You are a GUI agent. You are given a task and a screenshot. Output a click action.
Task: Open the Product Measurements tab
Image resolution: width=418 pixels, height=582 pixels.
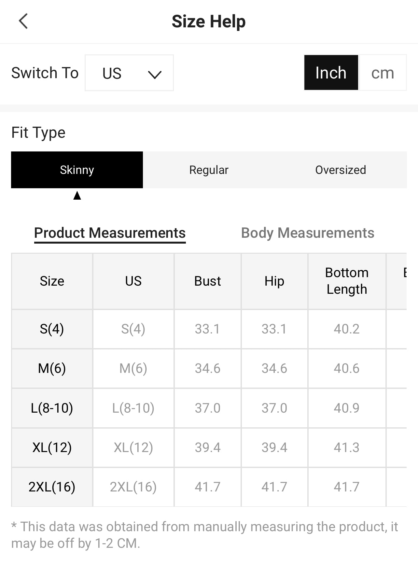110,233
